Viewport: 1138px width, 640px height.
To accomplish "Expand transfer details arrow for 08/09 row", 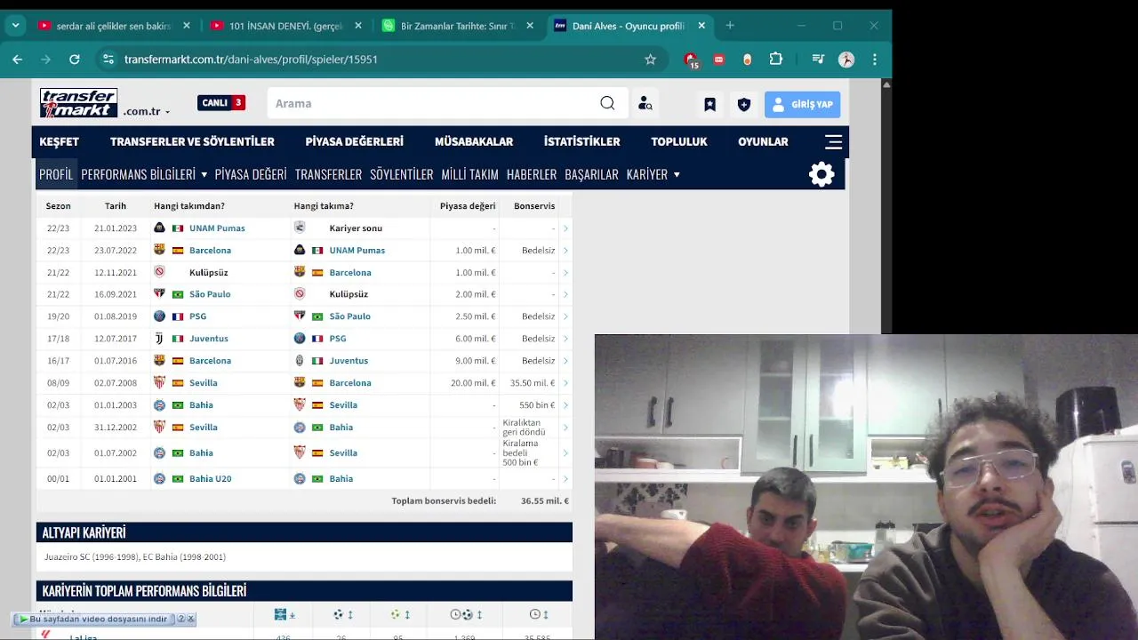I will (565, 383).
